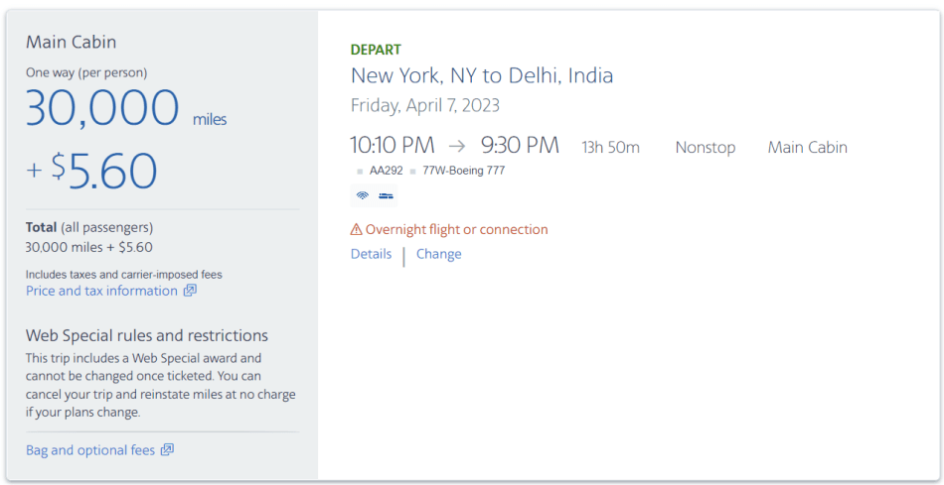
Task: Click the Web Special rules and restrictions heading
Action: [147, 335]
